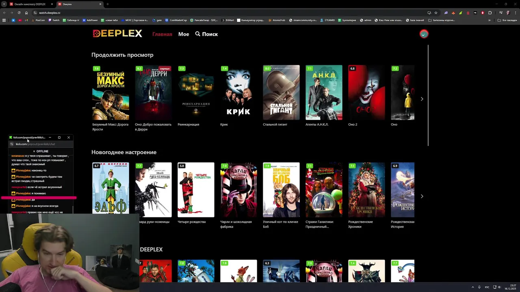Go to browser home page
Screen dimensions: 520x292
click(26, 13)
